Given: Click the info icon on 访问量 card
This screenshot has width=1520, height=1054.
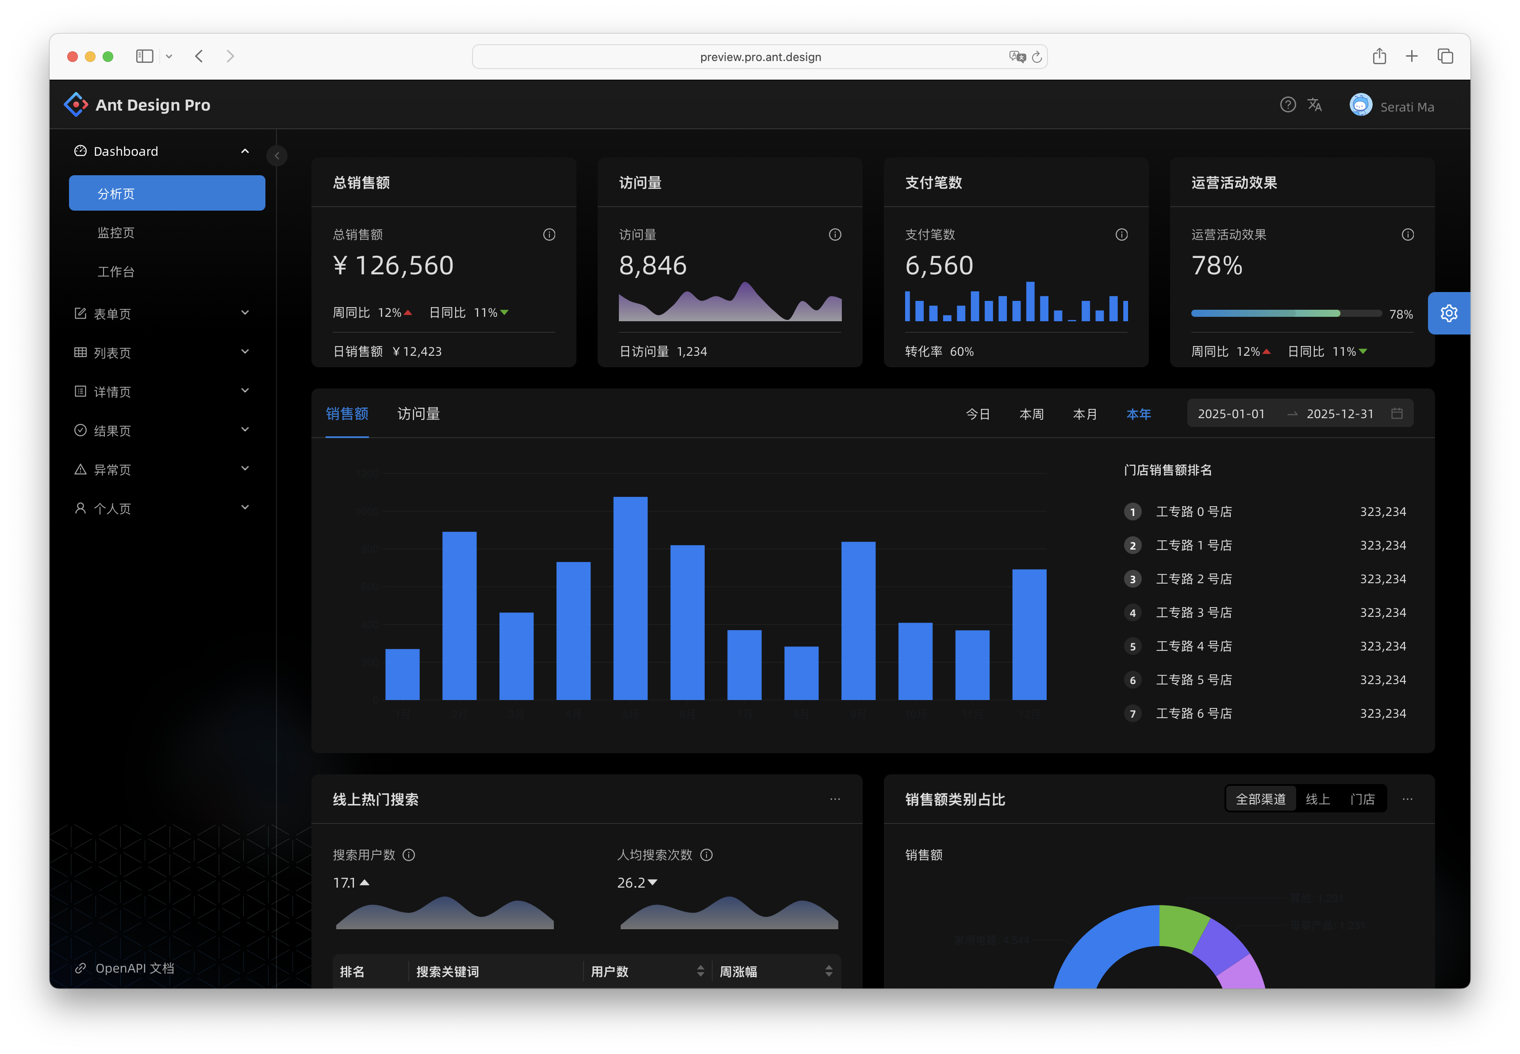Looking at the screenshot, I should (x=835, y=235).
